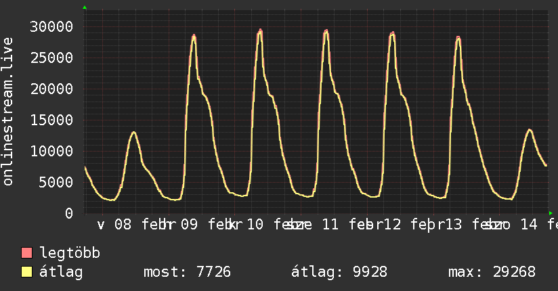Click the green arrow atop the y-axis
Viewport: 558px width, 291px height.
coord(85,7)
